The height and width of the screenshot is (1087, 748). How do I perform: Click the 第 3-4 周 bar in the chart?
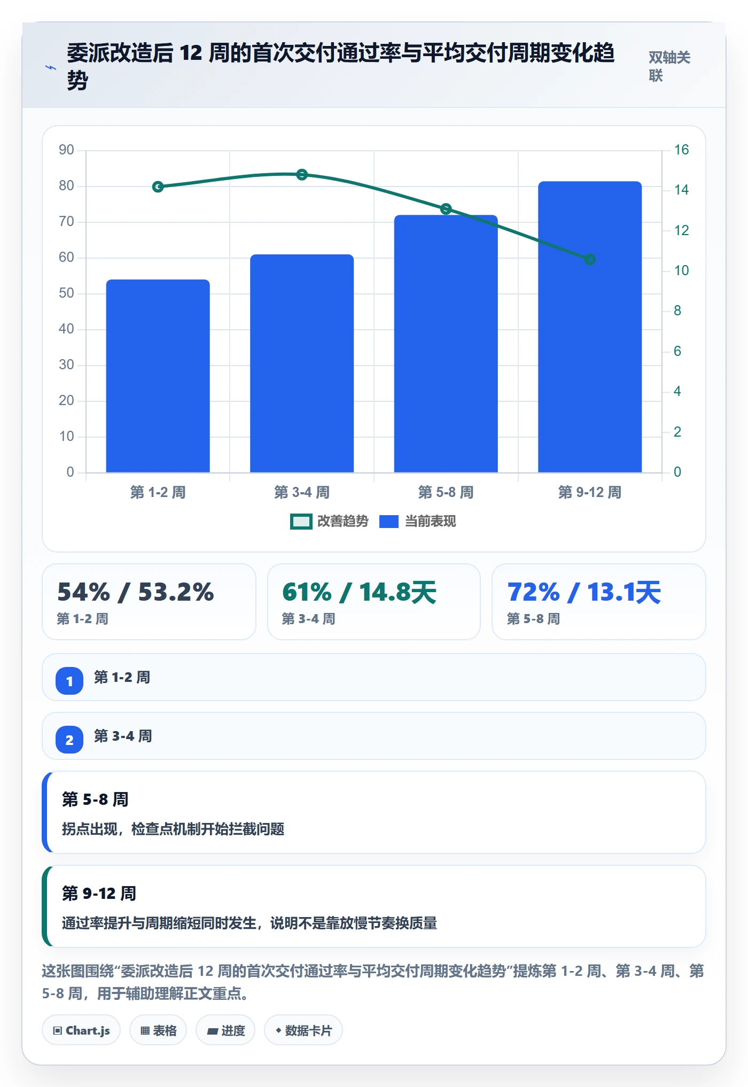[302, 363]
